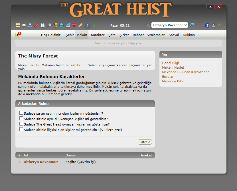This screenshot has width=237, height=191.
Task: Open the Genel Bilgi link
Action: click(x=171, y=63)
